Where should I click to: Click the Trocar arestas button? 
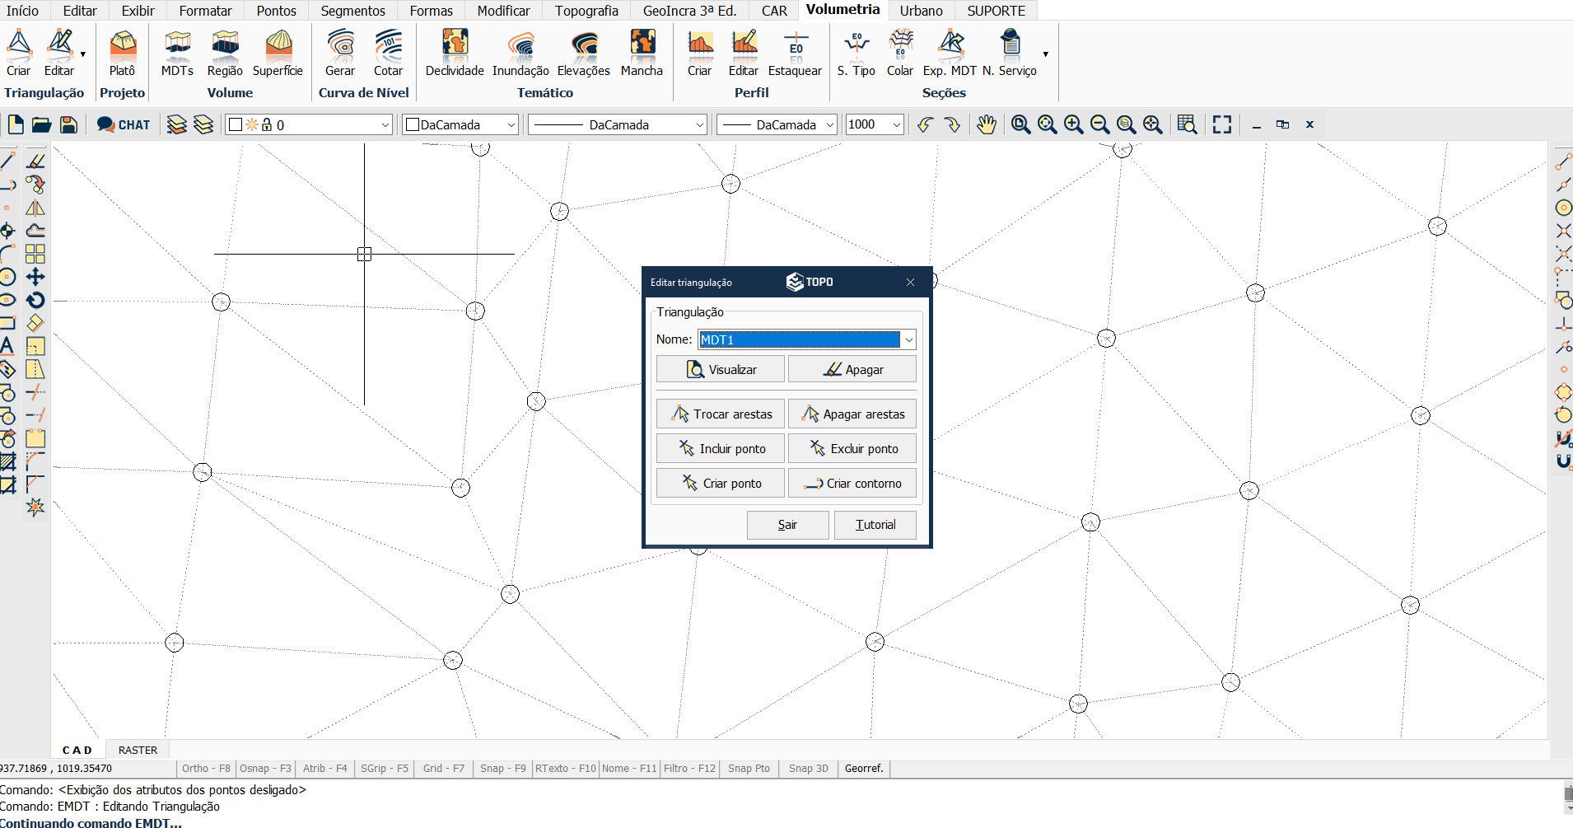(721, 414)
